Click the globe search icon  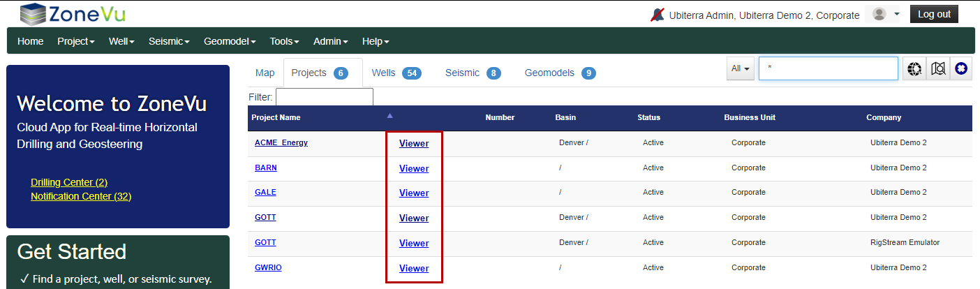[x=914, y=68]
